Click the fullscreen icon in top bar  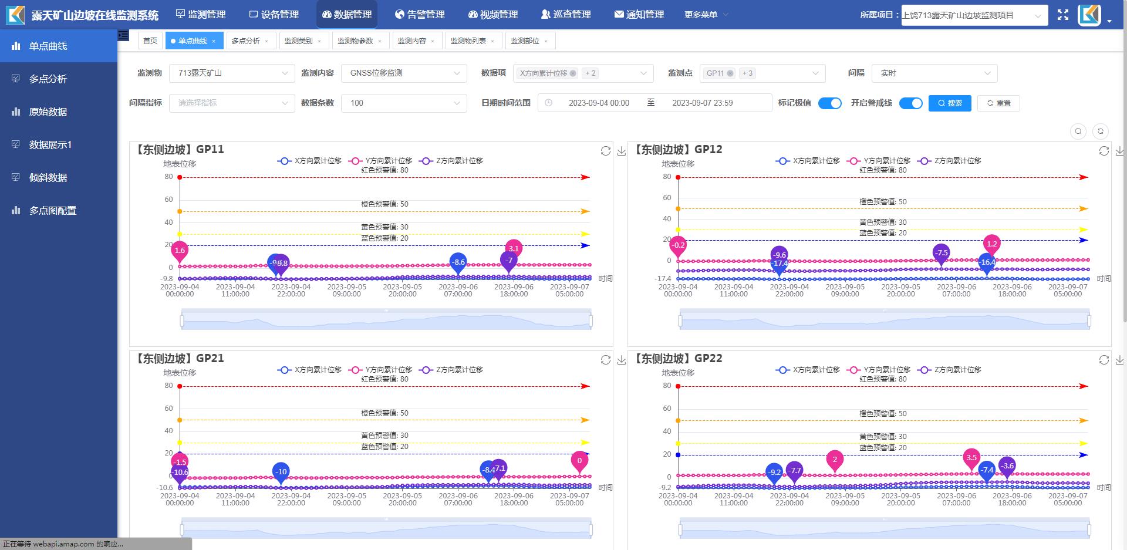point(1062,15)
